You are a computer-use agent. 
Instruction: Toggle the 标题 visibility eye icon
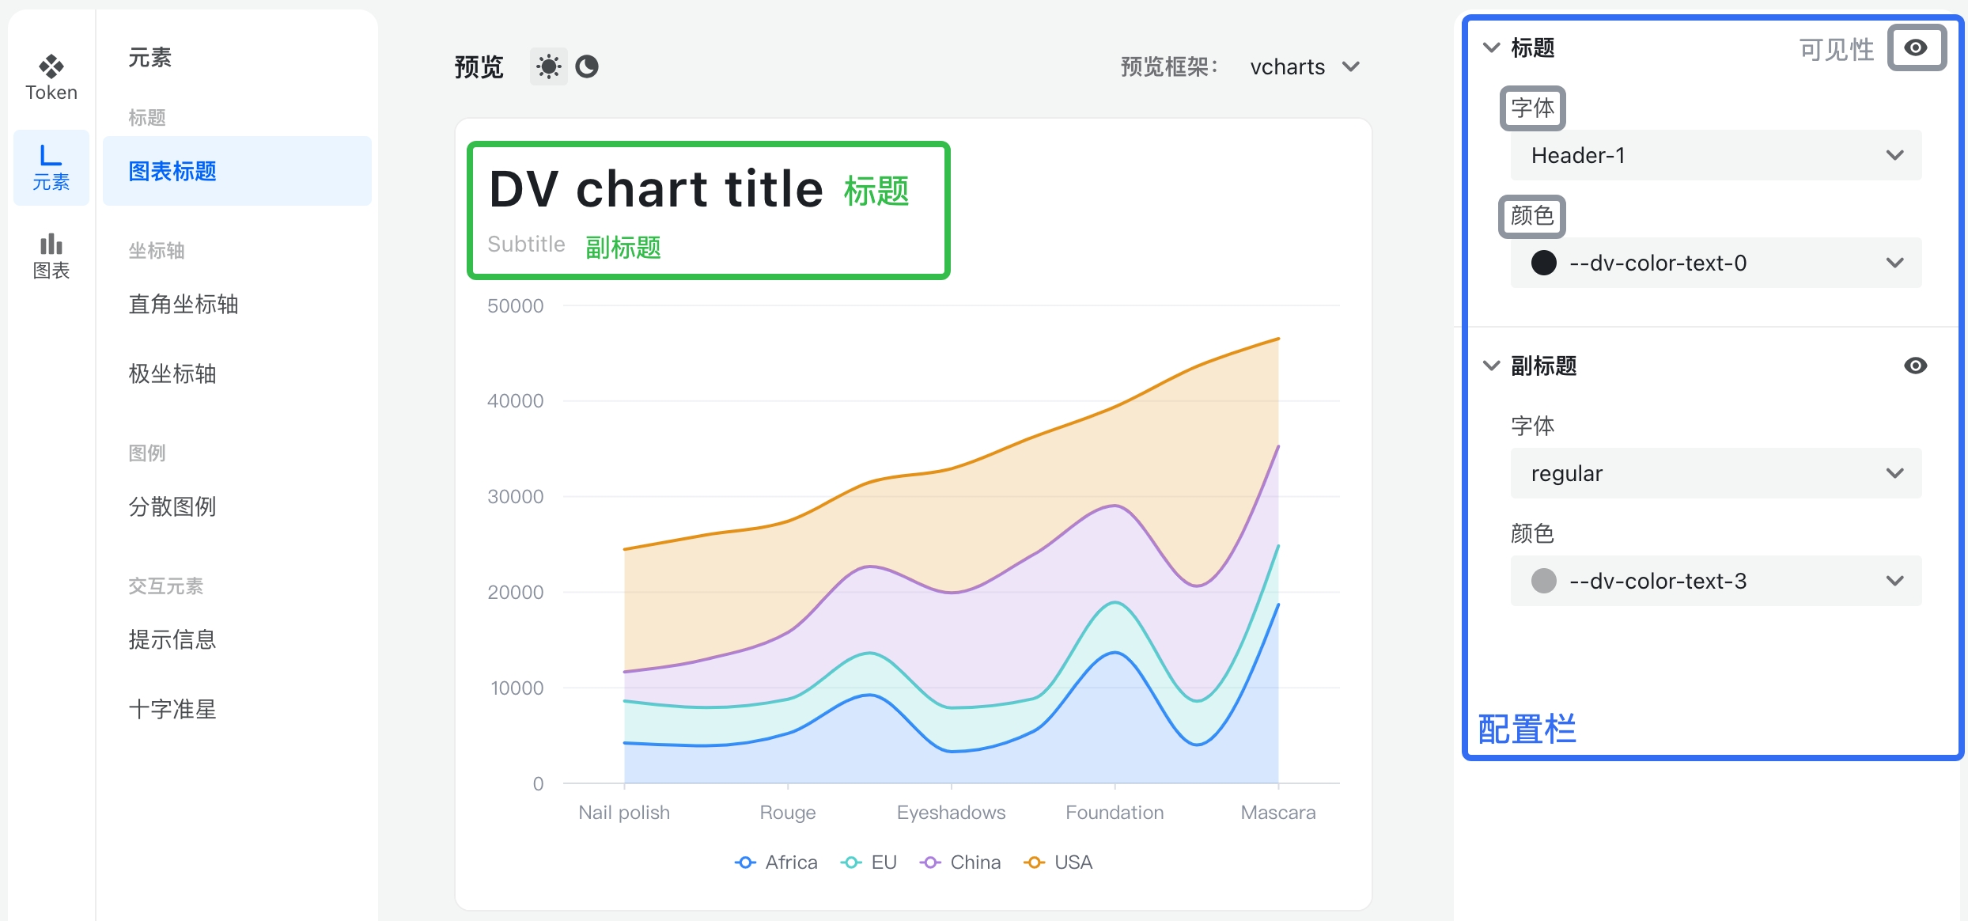click(1915, 47)
